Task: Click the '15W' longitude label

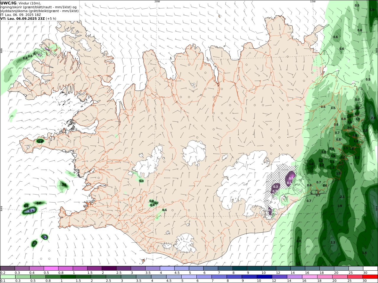Action: pos(312,1)
